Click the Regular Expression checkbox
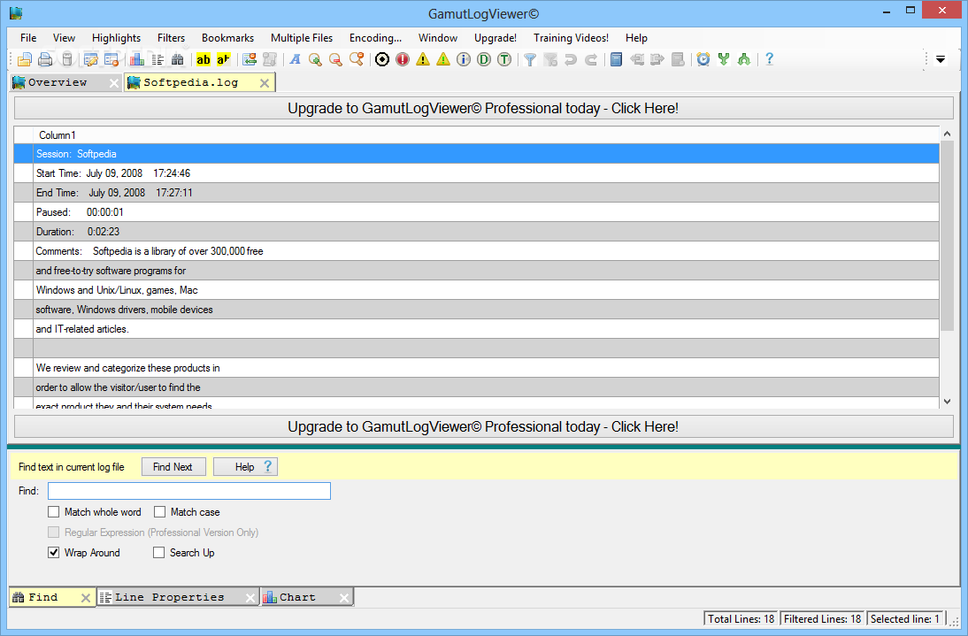This screenshot has width=968, height=636. click(x=54, y=533)
